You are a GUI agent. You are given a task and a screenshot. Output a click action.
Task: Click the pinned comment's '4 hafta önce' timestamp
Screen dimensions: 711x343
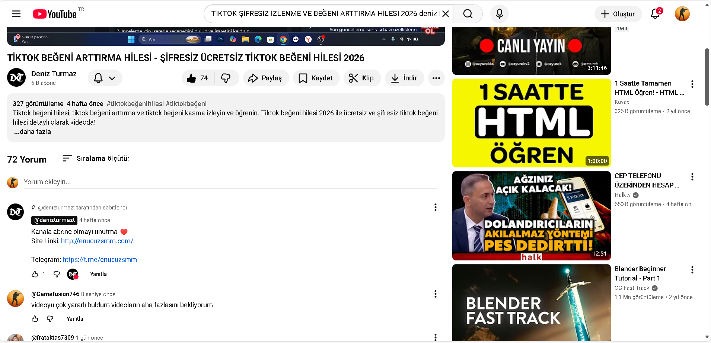coord(95,220)
